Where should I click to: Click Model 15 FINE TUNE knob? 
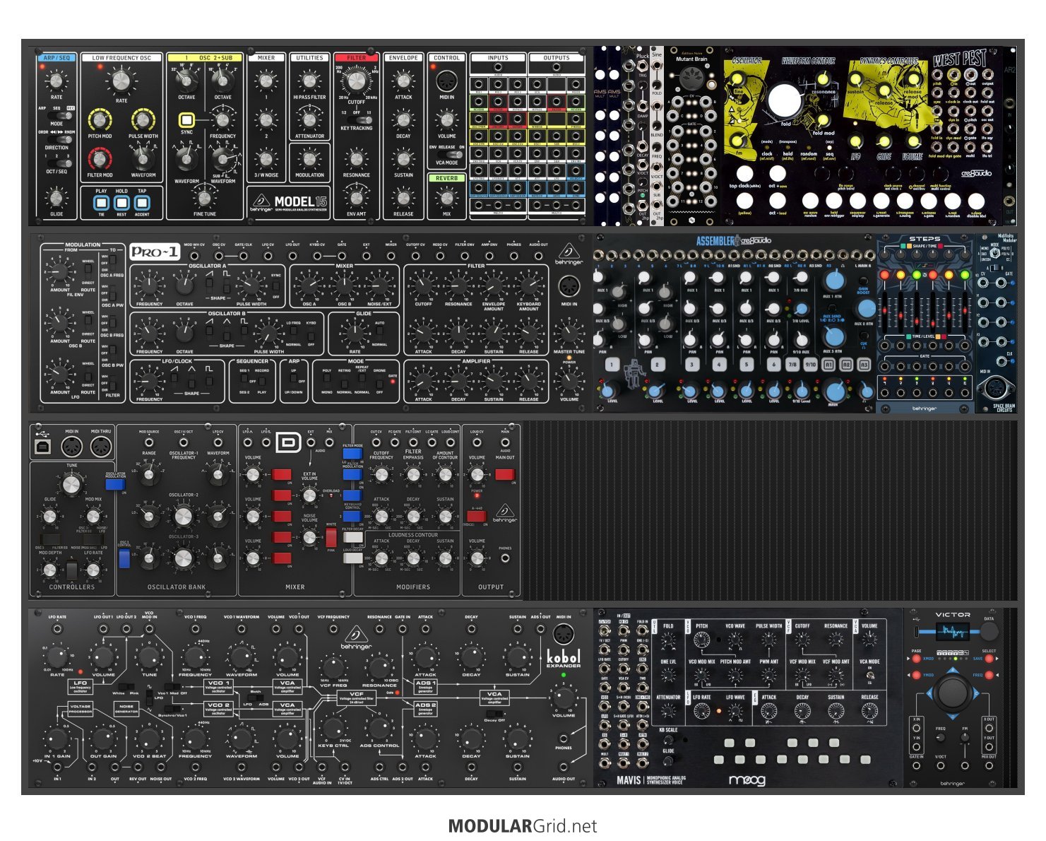(x=205, y=198)
